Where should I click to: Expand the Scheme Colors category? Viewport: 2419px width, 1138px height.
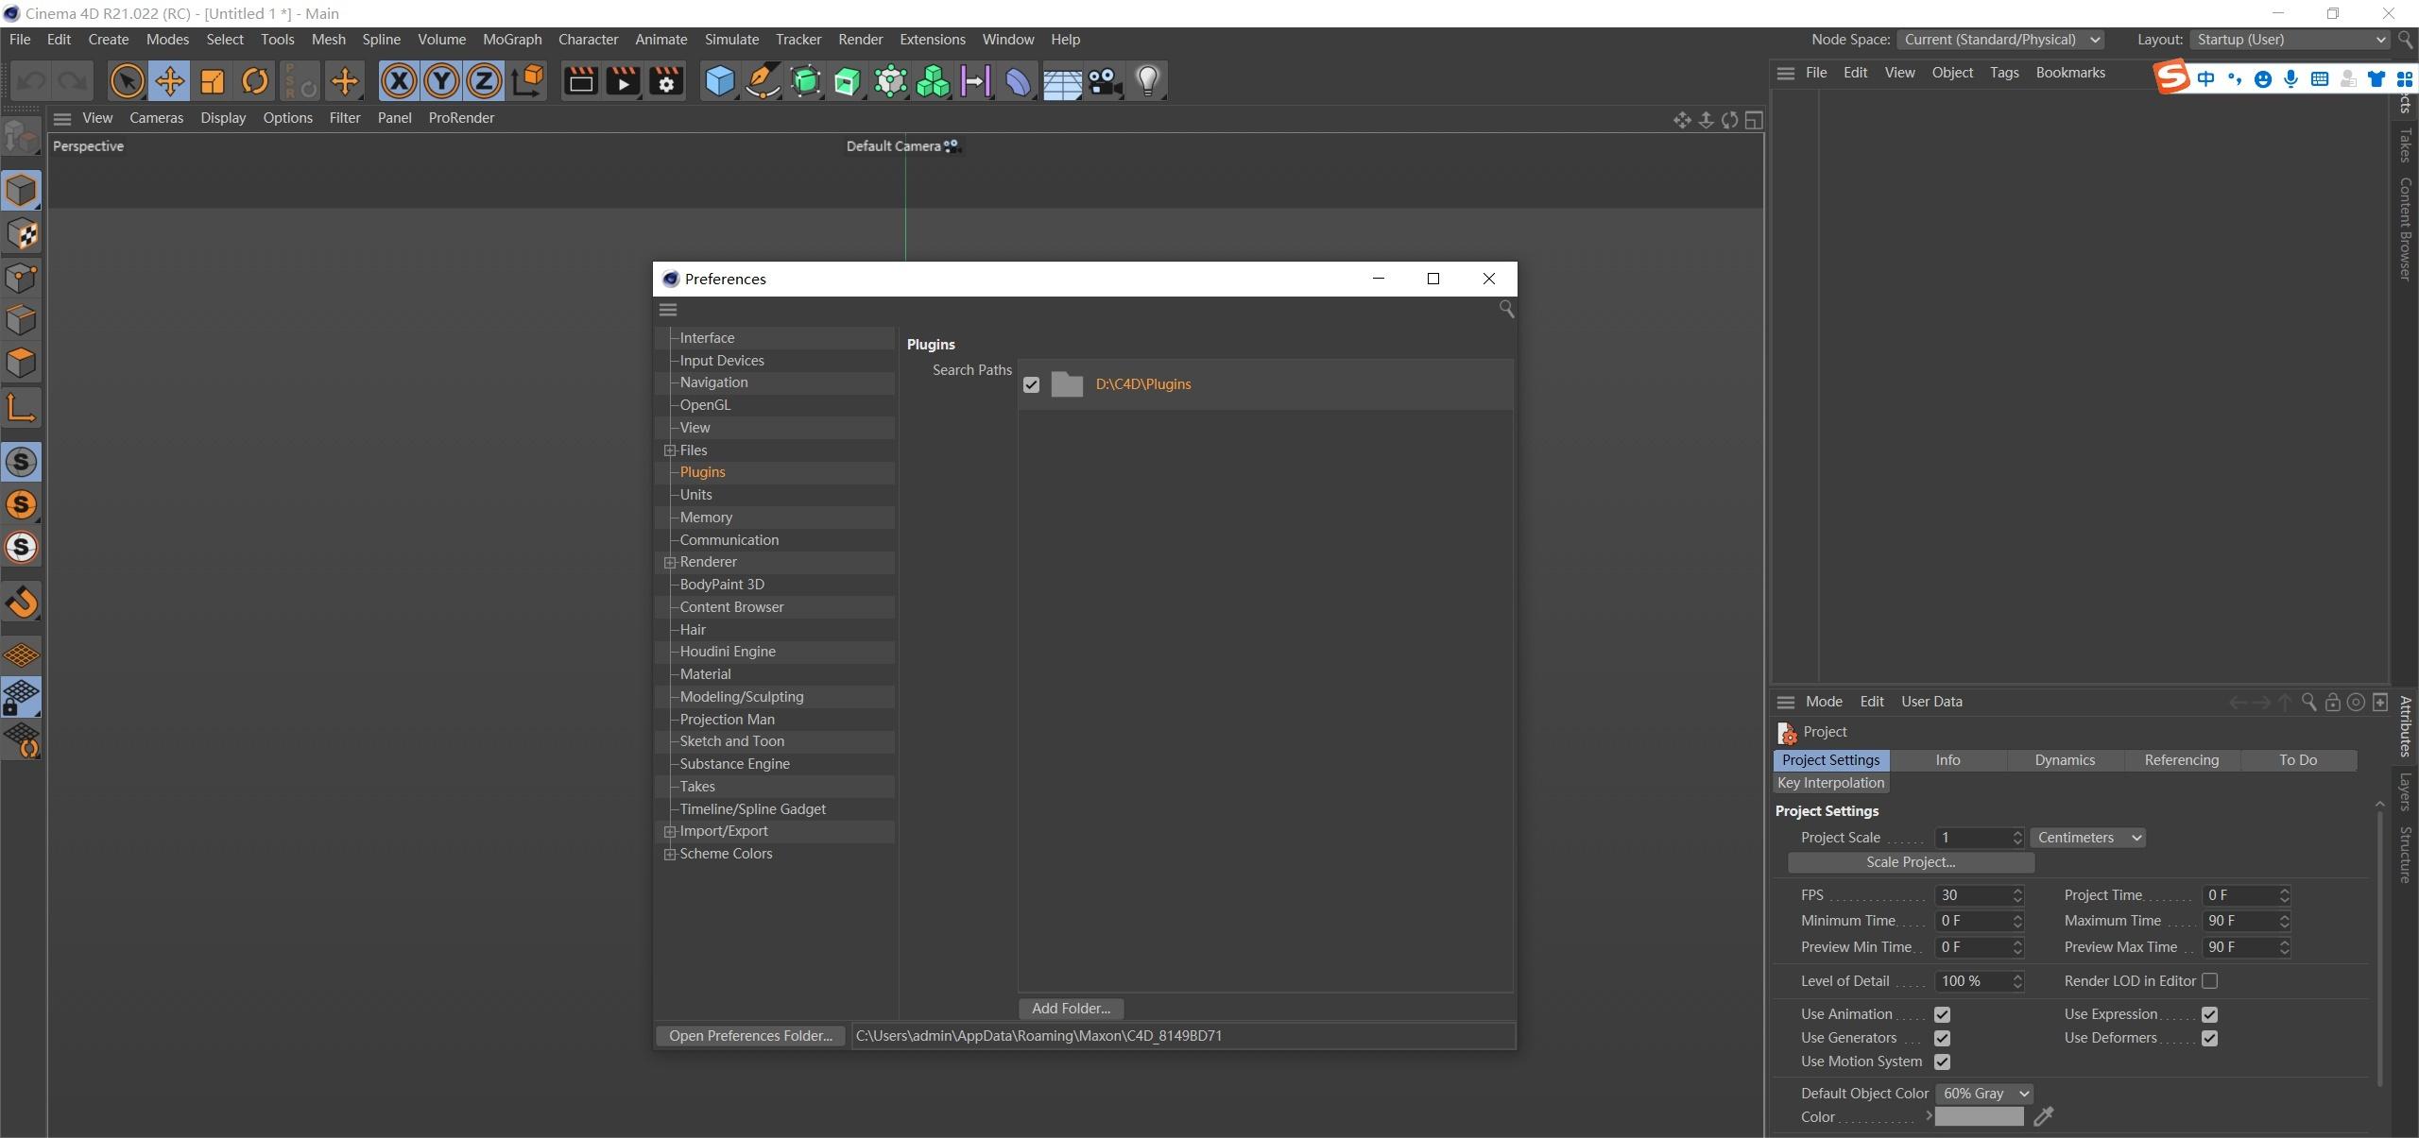pos(670,854)
